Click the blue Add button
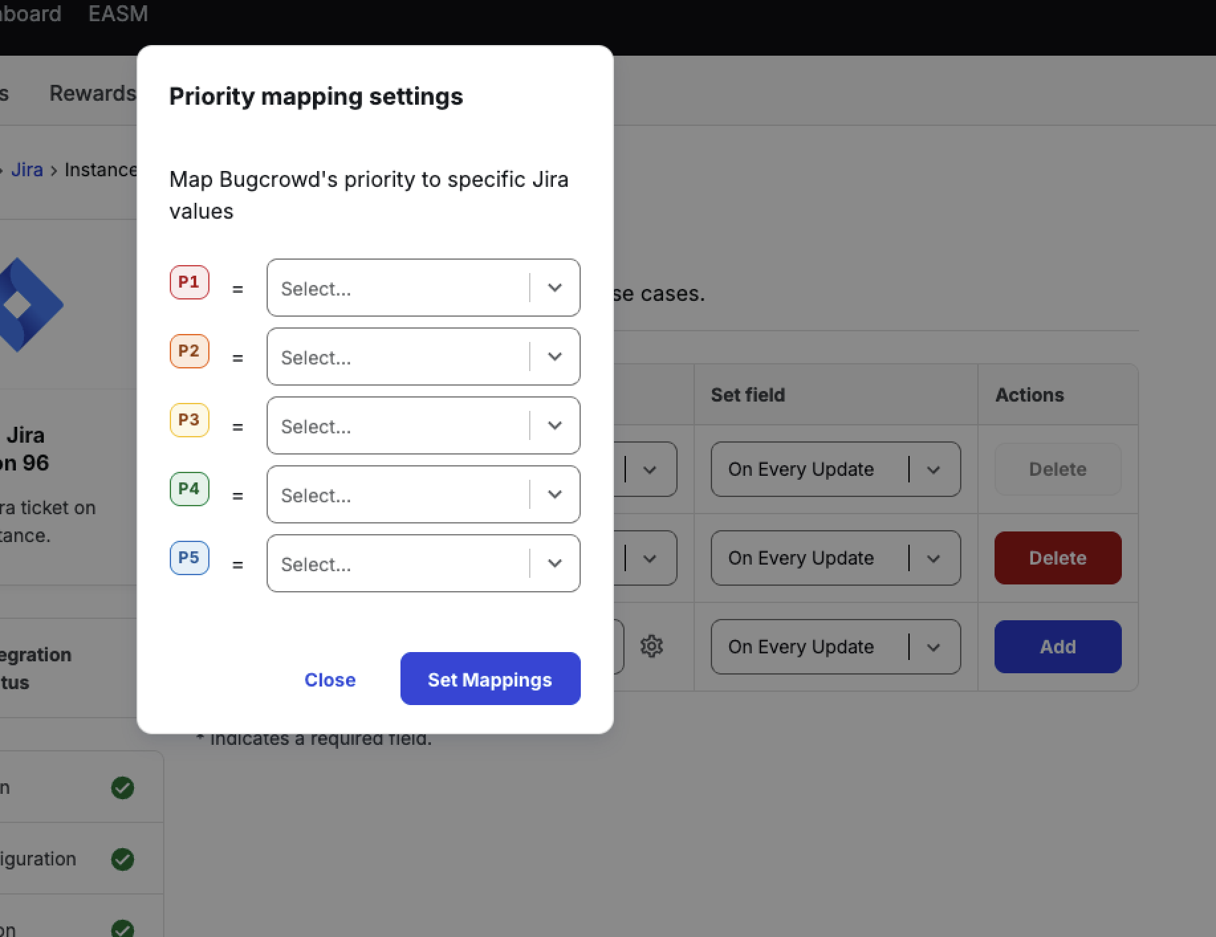This screenshot has width=1216, height=937. [x=1058, y=647]
